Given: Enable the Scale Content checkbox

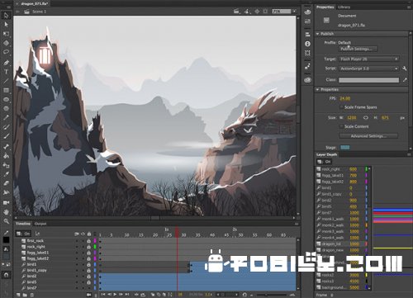Looking at the screenshot, I should (x=342, y=126).
